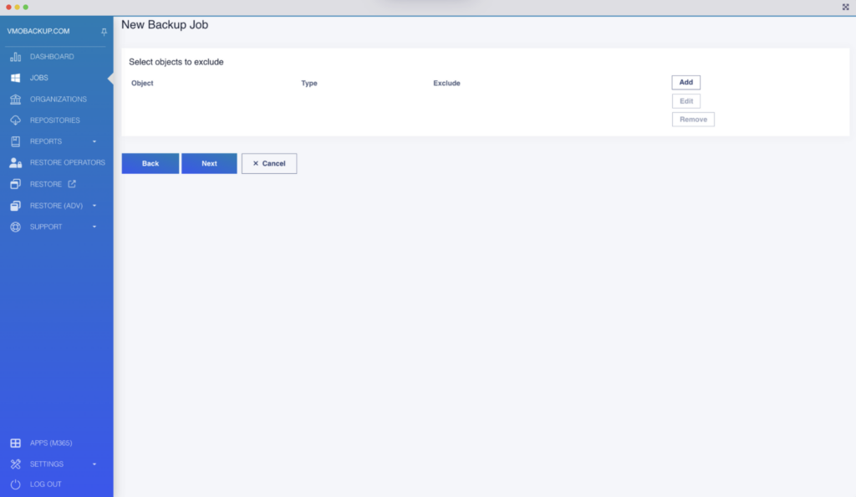856x497 pixels.
Task: Click the Dashboard bar chart icon
Action: (15, 57)
